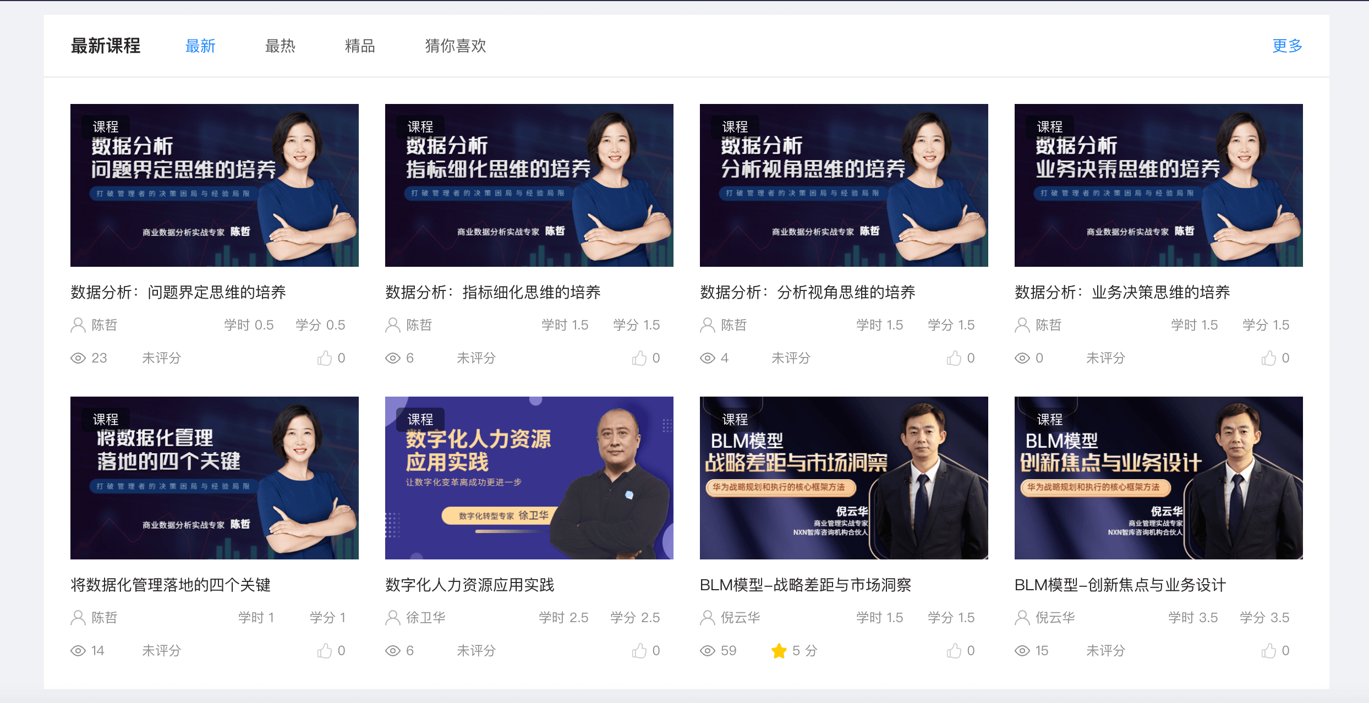Click avatar icon beside 倪云华 on 战略差距 course
Image resolution: width=1369 pixels, height=703 pixels.
pyautogui.click(x=708, y=618)
